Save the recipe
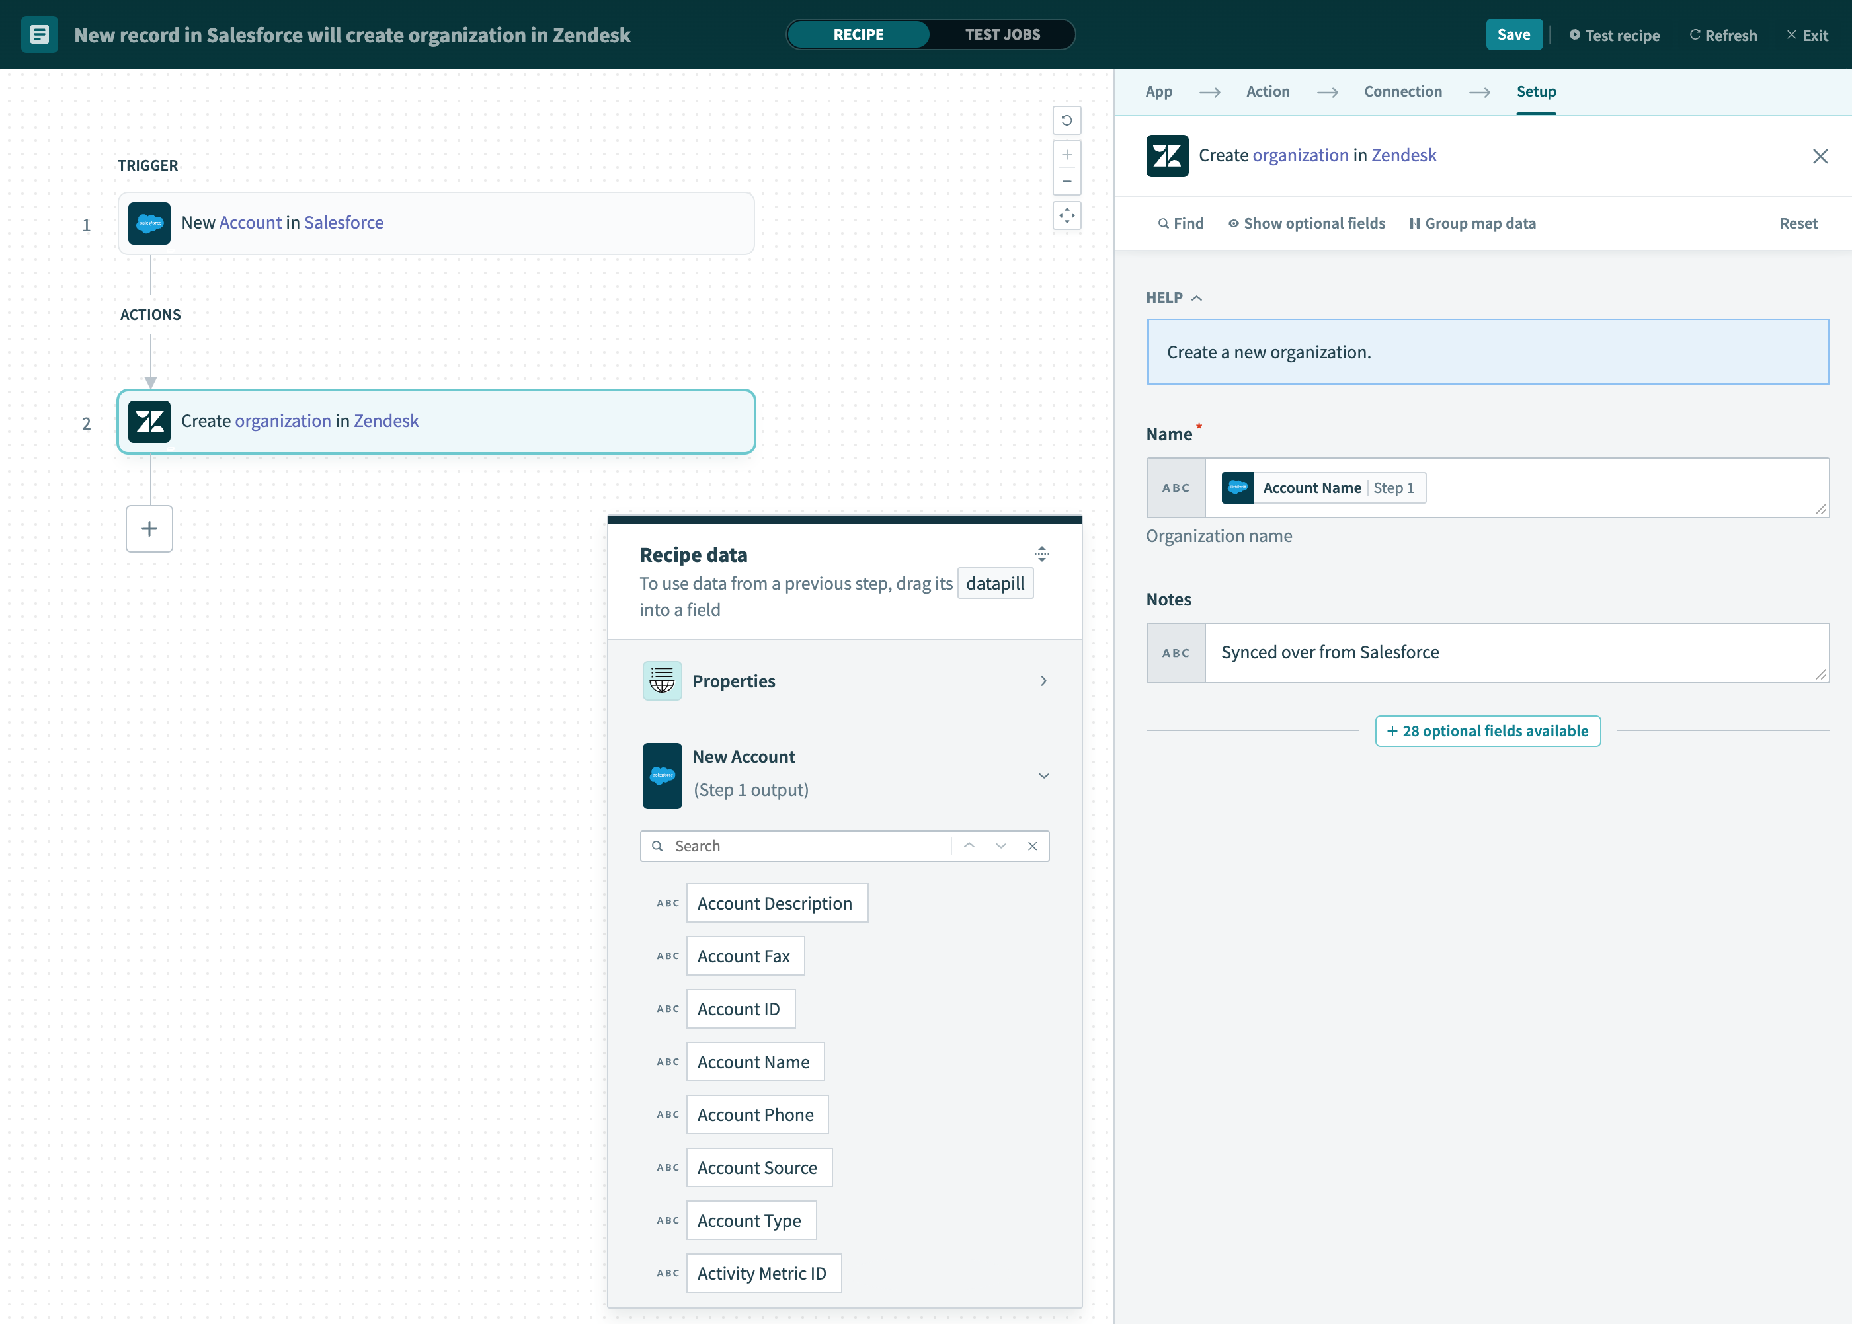Image resolution: width=1852 pixels, height=1324 pixels. pos(1513,34)
